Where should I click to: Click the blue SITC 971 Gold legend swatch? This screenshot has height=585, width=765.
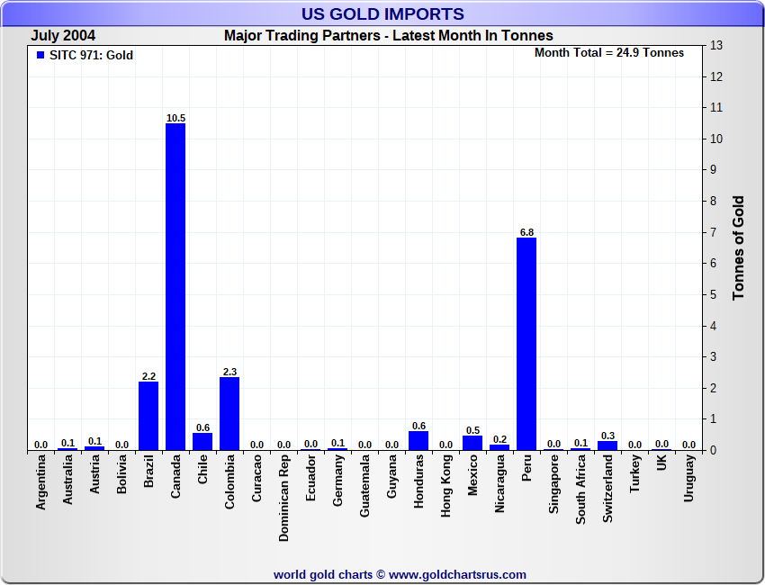[x=40, y=55]
